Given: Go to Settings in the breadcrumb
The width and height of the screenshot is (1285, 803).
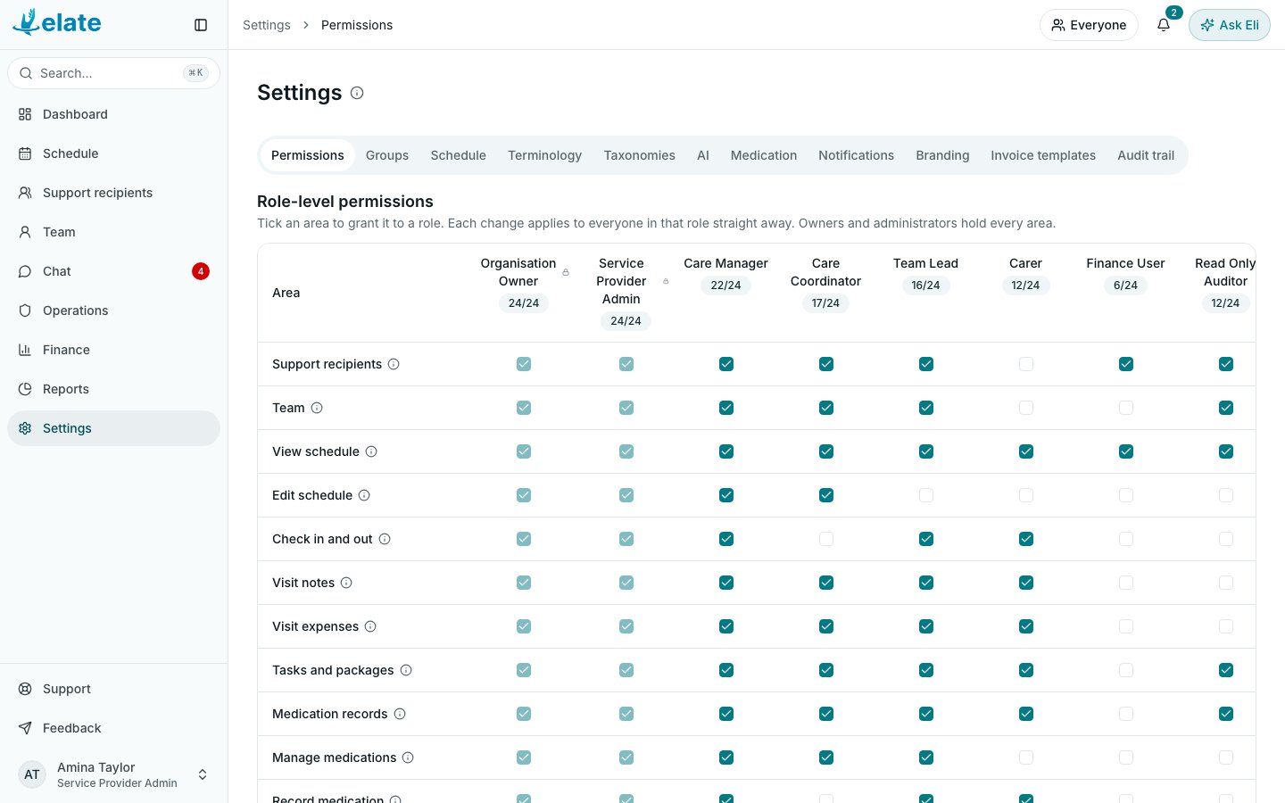Looking at the screenshot, I should pyautogui.click(x=267, y=25).
